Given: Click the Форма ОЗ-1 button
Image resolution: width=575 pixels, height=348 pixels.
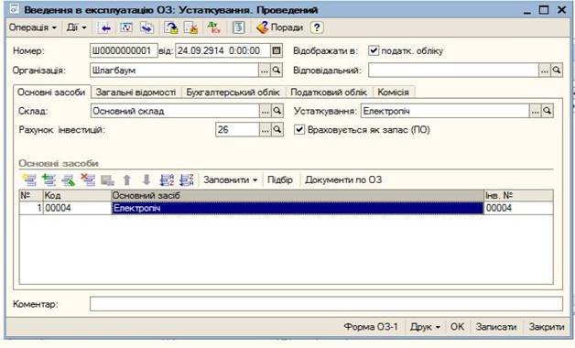Looking at the screenshot, I should pos(371,327).
